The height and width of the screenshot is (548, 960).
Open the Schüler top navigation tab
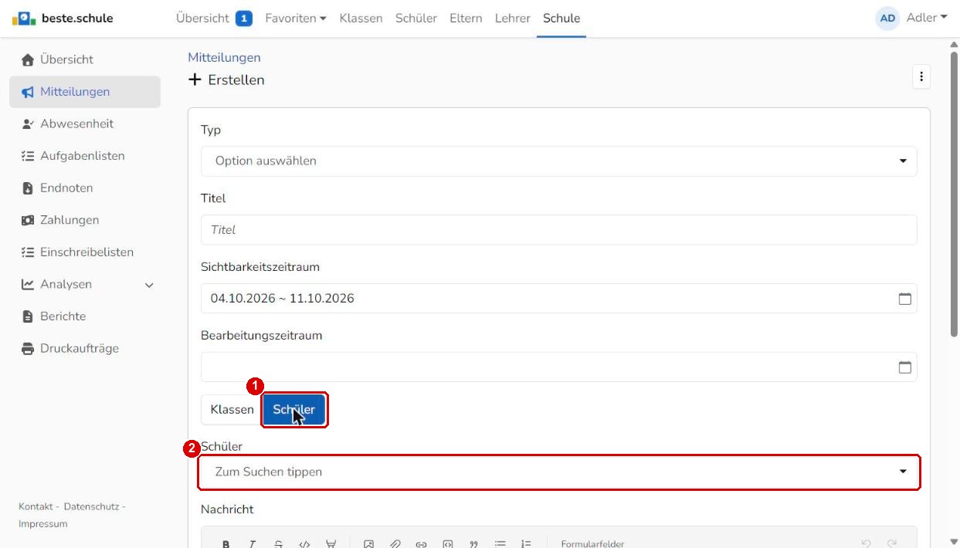(416, 18)
